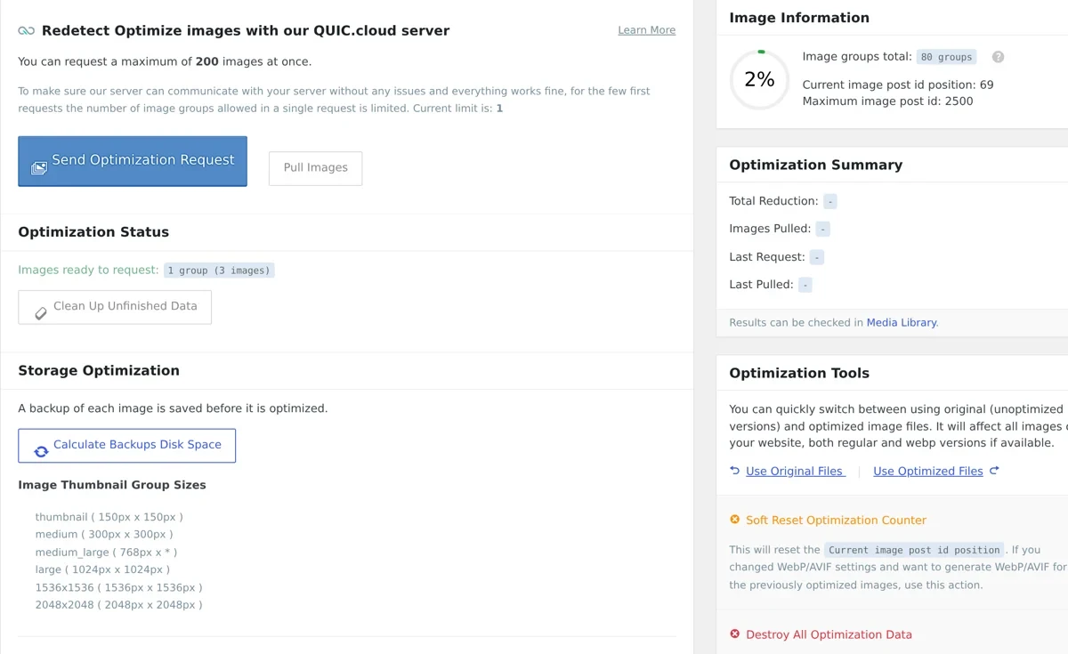
Task: Open the Learn More link
Action: tap(647, 30)
